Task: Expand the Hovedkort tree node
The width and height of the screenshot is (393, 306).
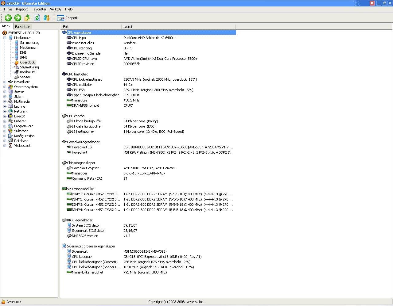Action: click(5, 82)
